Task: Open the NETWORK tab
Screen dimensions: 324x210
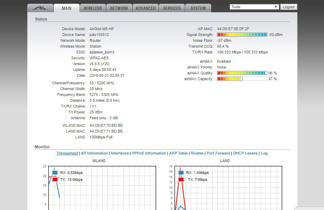Action: pos(119,8)
